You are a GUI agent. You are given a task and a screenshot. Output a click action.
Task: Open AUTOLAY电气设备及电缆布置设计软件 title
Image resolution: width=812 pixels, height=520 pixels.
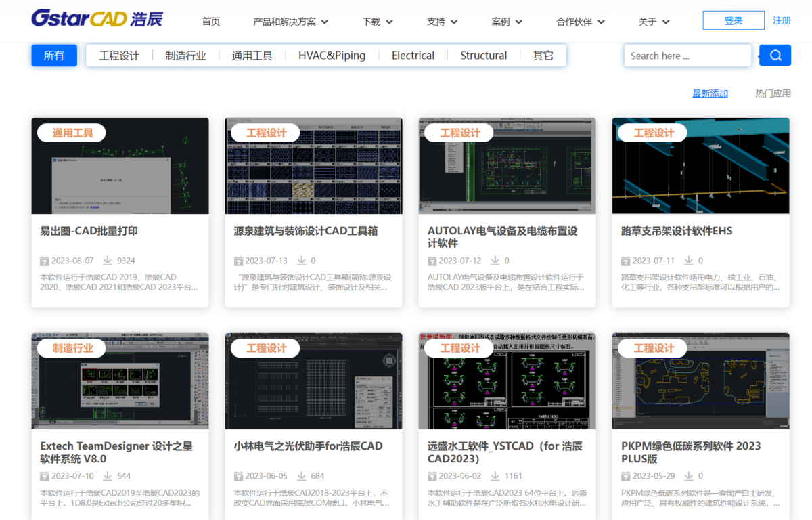(x=502, y=237)
